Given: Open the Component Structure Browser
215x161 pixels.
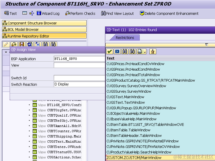Looking at the screenshot, I should coord(44,23).
